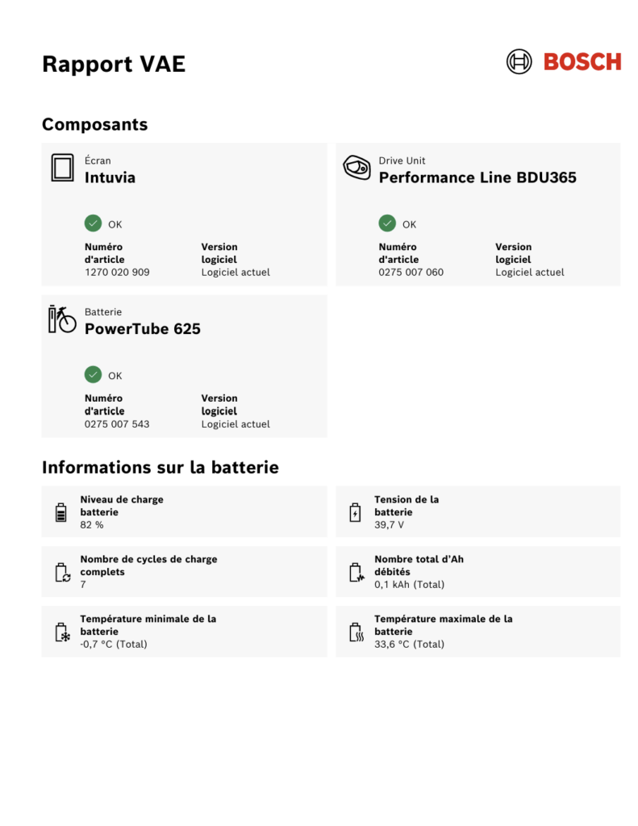
Task: Click the Drive Unit motor icon
Action: pos(357,167)
